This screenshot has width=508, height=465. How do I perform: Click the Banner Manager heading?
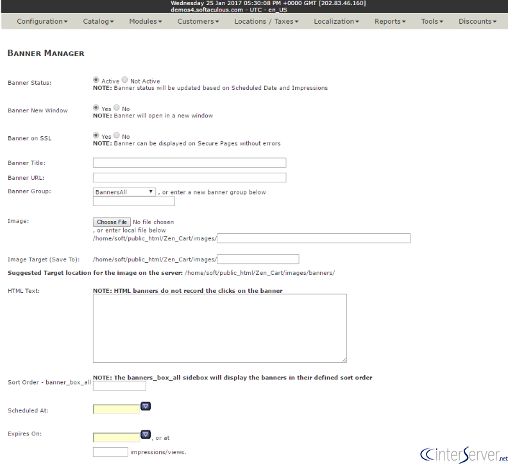pyautogui.click(x=46, y=53)
